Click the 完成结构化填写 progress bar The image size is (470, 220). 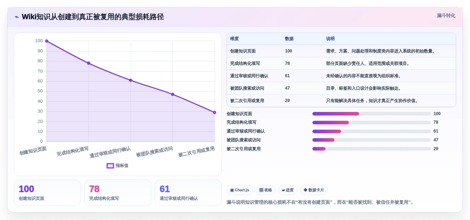click(372, 123)
